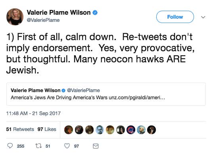Click the retweet arrows icon
Viewport: 213px width, 158px height.
(x=38, y=146)
